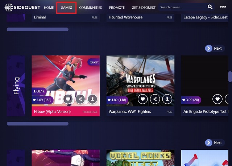The width and height of the screenshot is (232, 166).
Task: Click the Hibow cover thumbnail
Action: coord(66,81)
